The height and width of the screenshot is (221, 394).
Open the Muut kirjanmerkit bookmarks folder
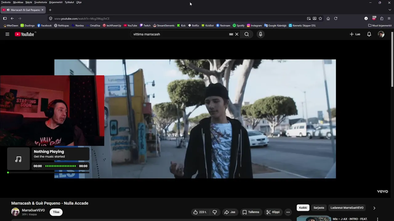(x=380, y=25)
